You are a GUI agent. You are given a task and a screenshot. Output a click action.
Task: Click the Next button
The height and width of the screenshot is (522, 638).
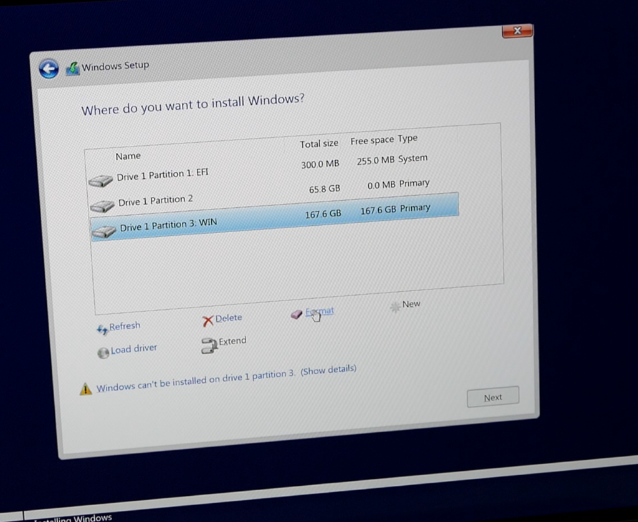click(x=493, y=397)
